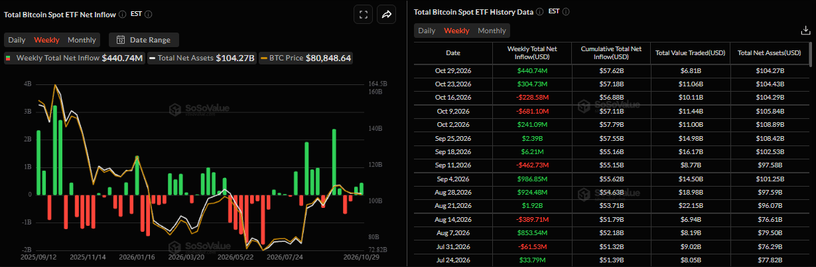Click the 2025/11/14 x-axis label
The height and width of the screenshot is (267, 816).
(87, 256)
